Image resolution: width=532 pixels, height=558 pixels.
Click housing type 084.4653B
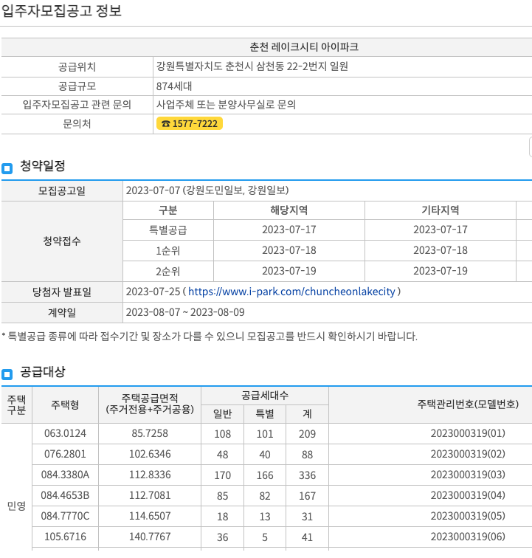tap(65, 495)
